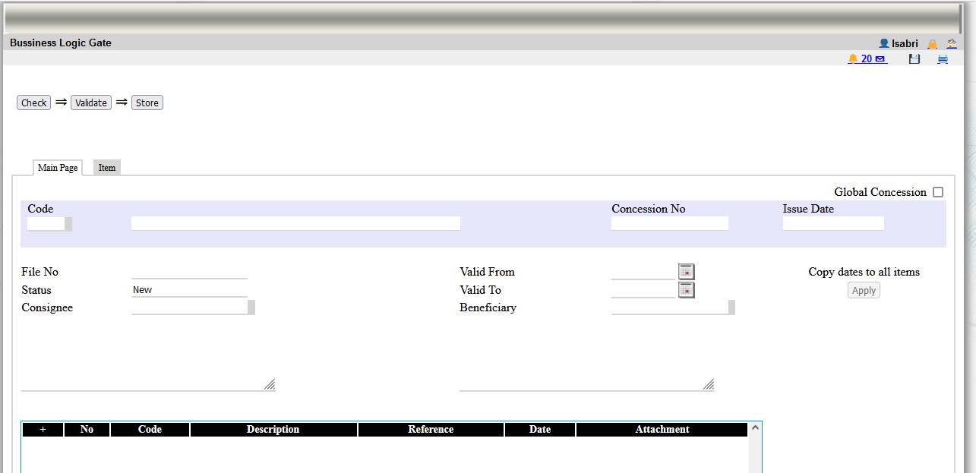
Task: Open the 20 notifications link
Action: point(867,59)
